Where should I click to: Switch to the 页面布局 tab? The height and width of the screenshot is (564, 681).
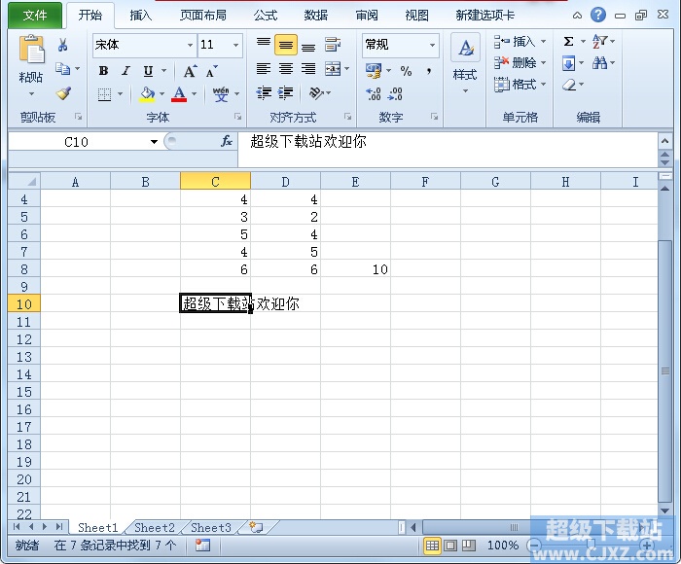click(203, 16)
